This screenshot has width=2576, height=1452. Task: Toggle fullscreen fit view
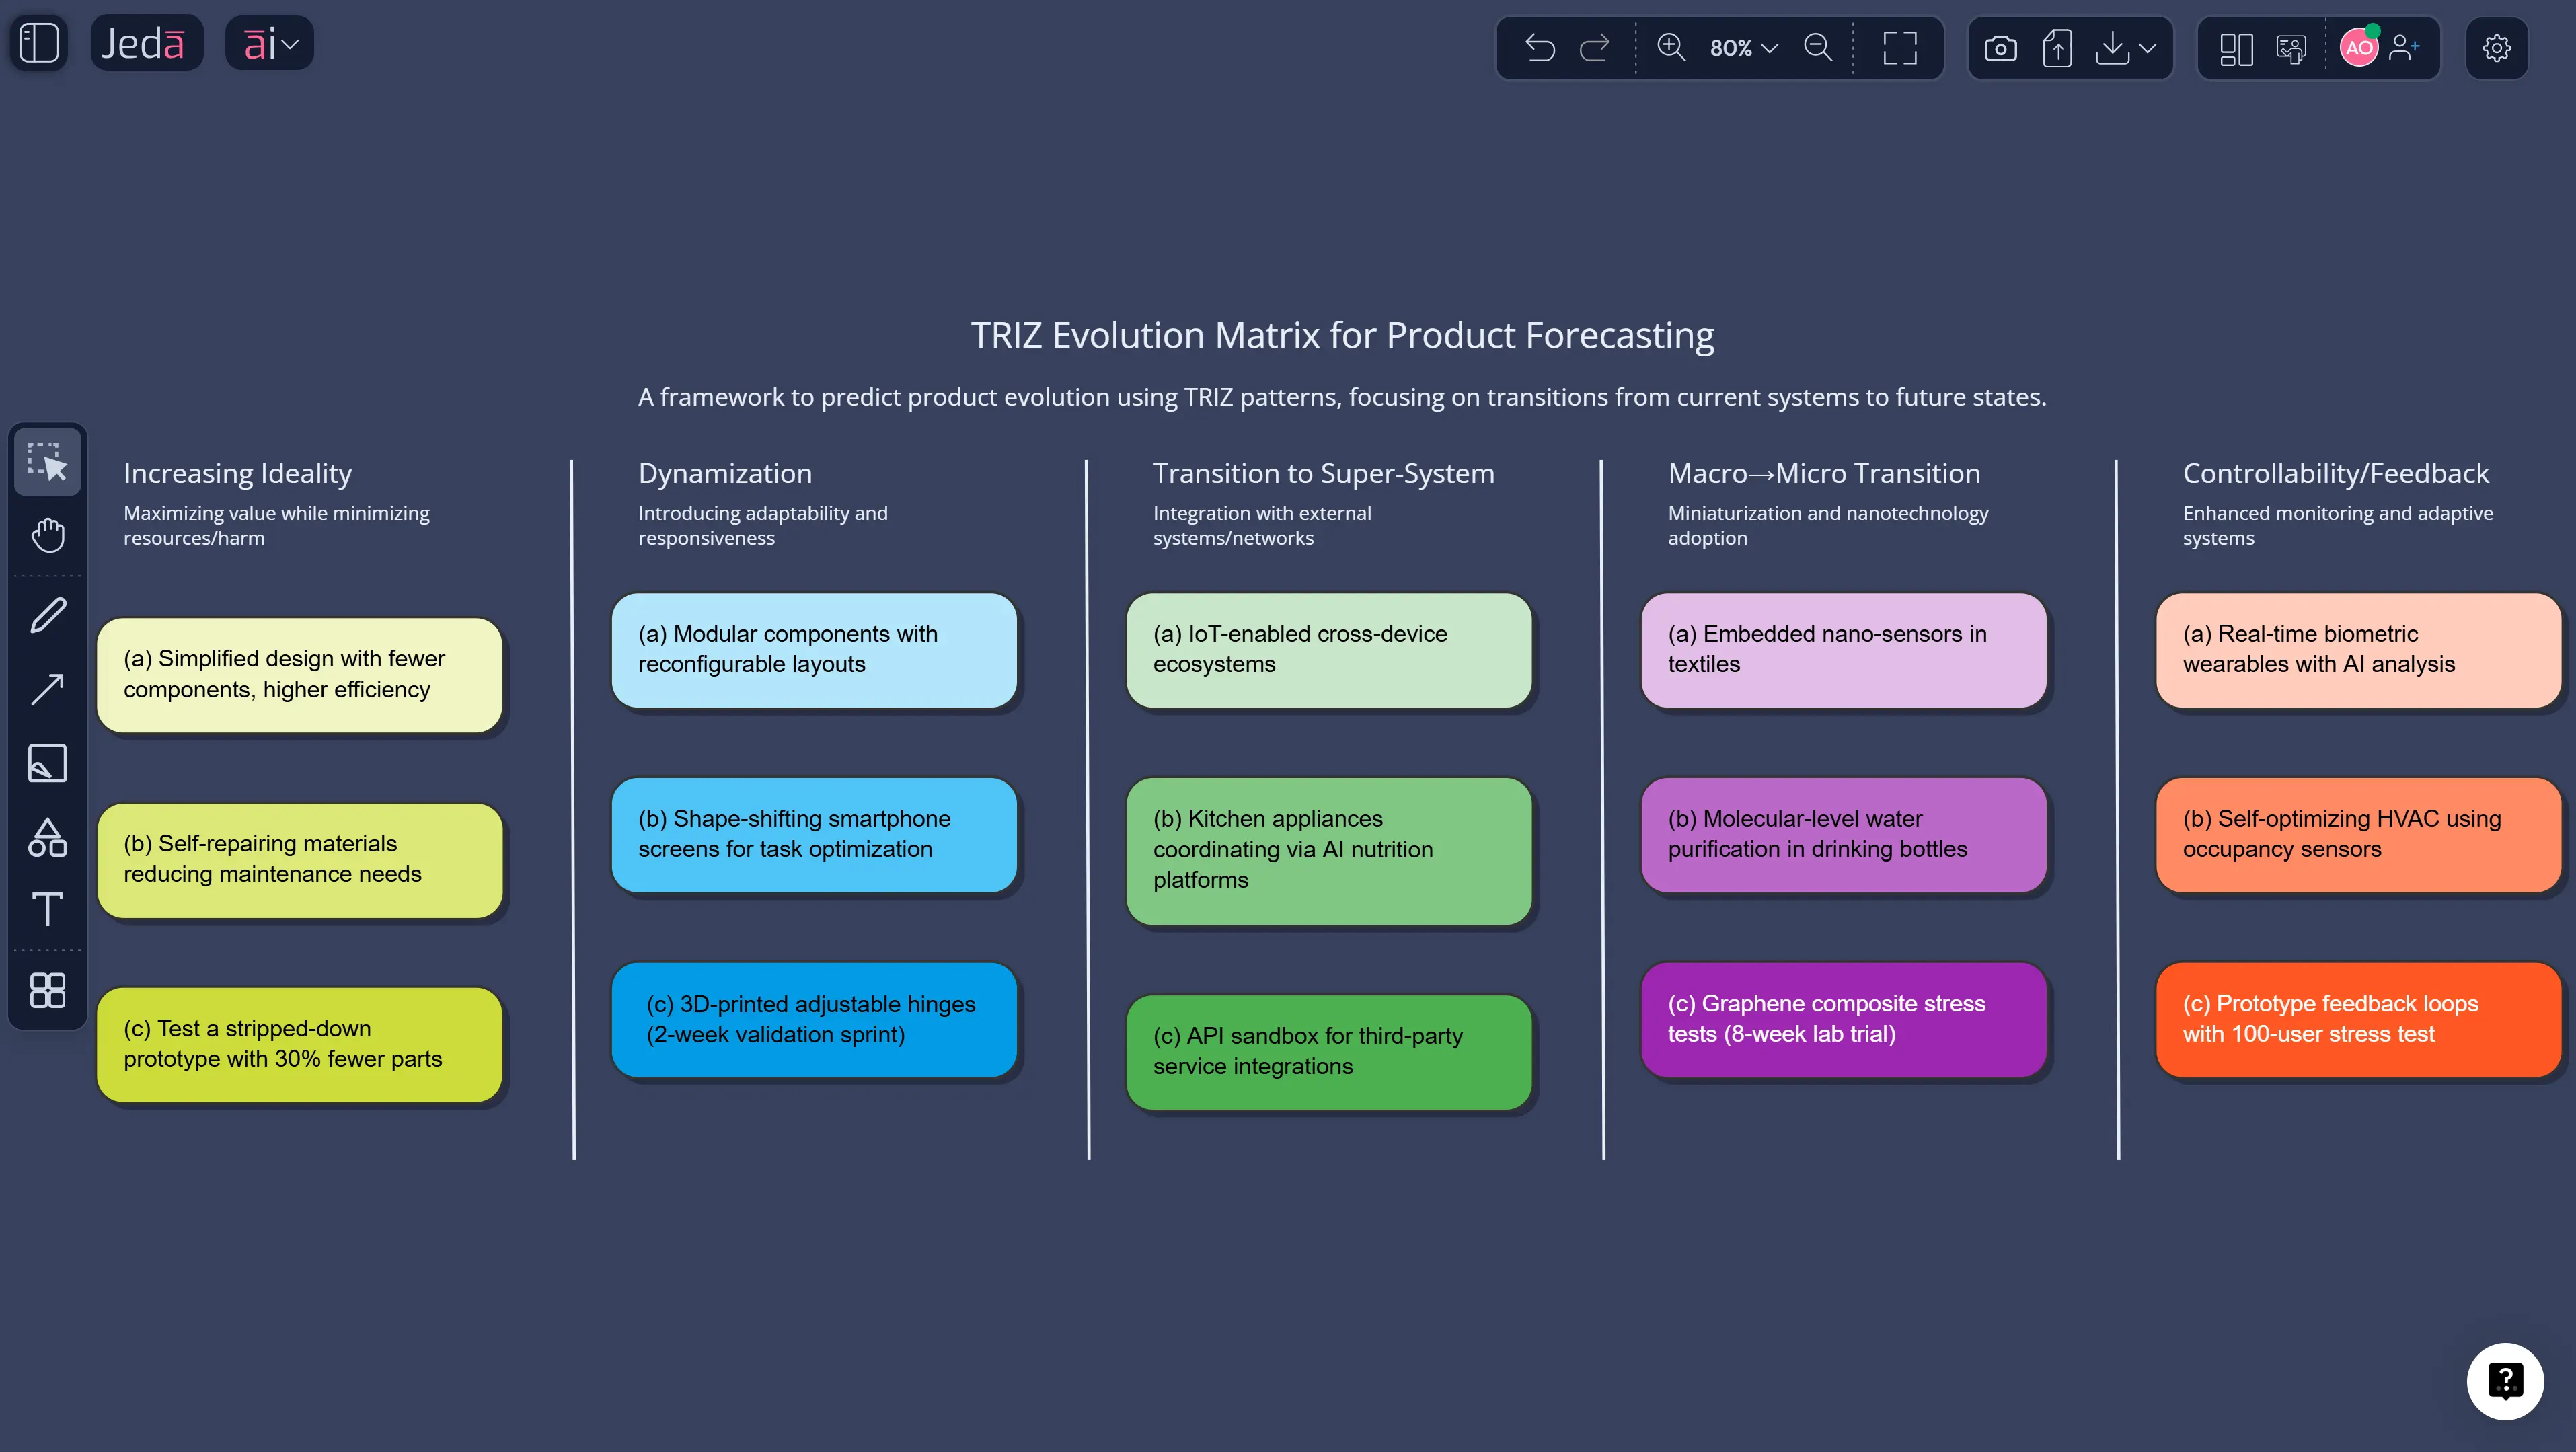click(x=1898, y=47)
